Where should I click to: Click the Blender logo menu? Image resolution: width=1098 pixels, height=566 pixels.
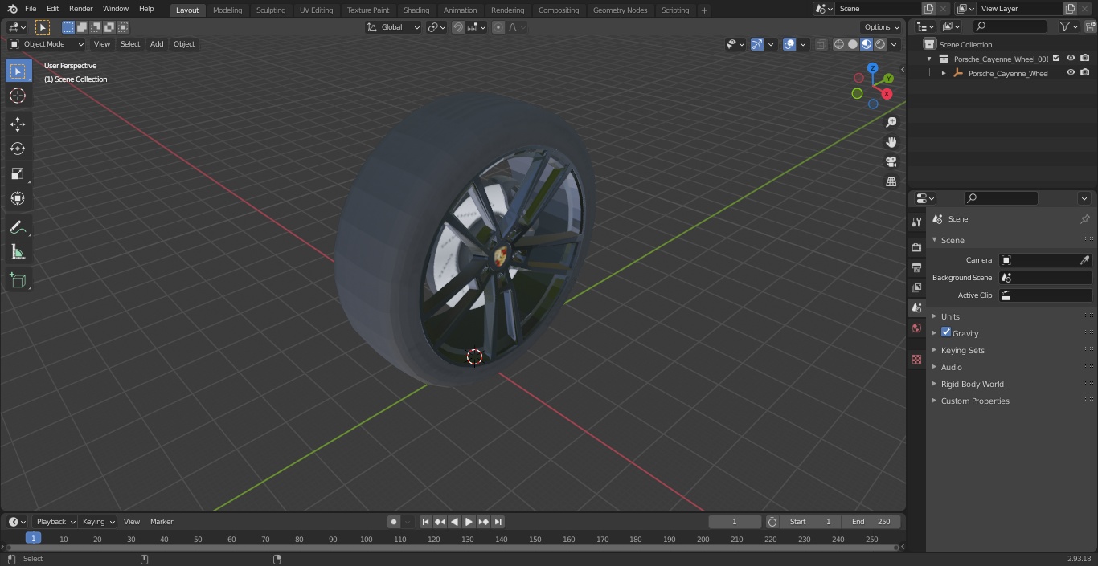click(12, 9)
